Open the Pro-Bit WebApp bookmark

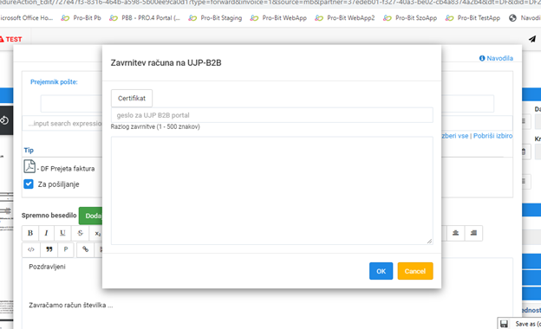278,17
